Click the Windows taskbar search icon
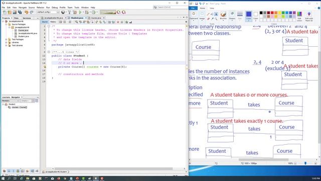The height and width of the screenshot is (181, 321). pos(9,178)
